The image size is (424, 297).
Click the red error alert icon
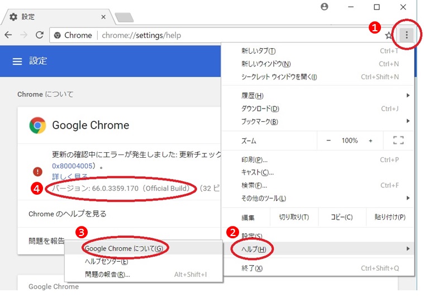tap(37, 171)
